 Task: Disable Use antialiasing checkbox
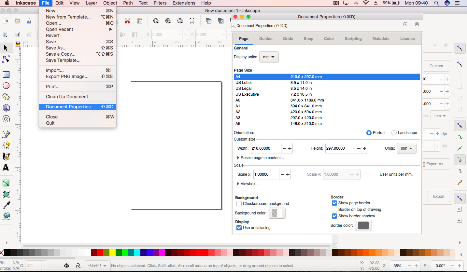pyautogui.click(x=239, y=228)
